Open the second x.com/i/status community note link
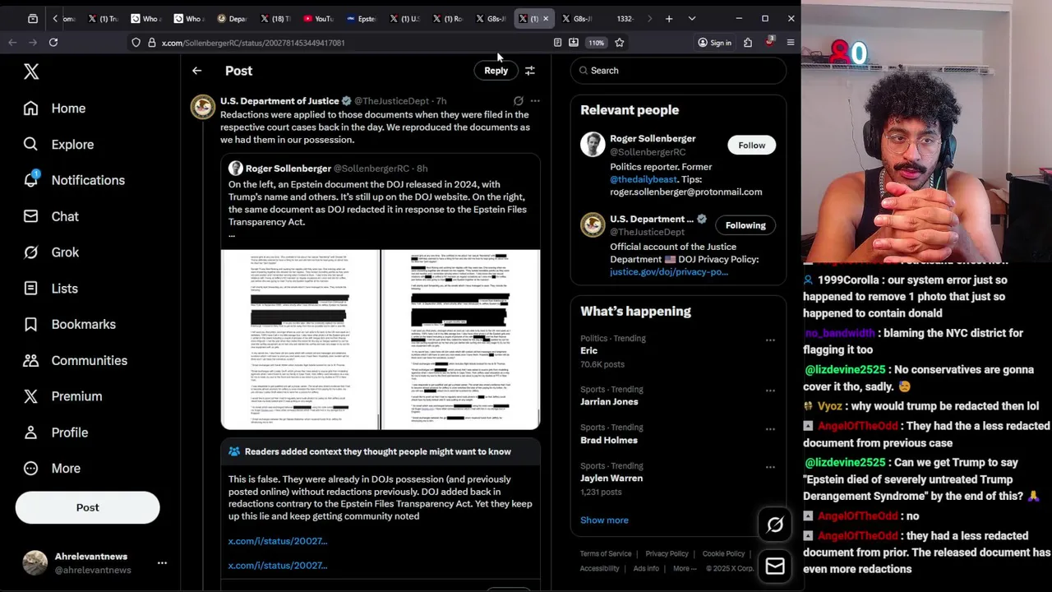1052x592 pixels. pos(278,566)
